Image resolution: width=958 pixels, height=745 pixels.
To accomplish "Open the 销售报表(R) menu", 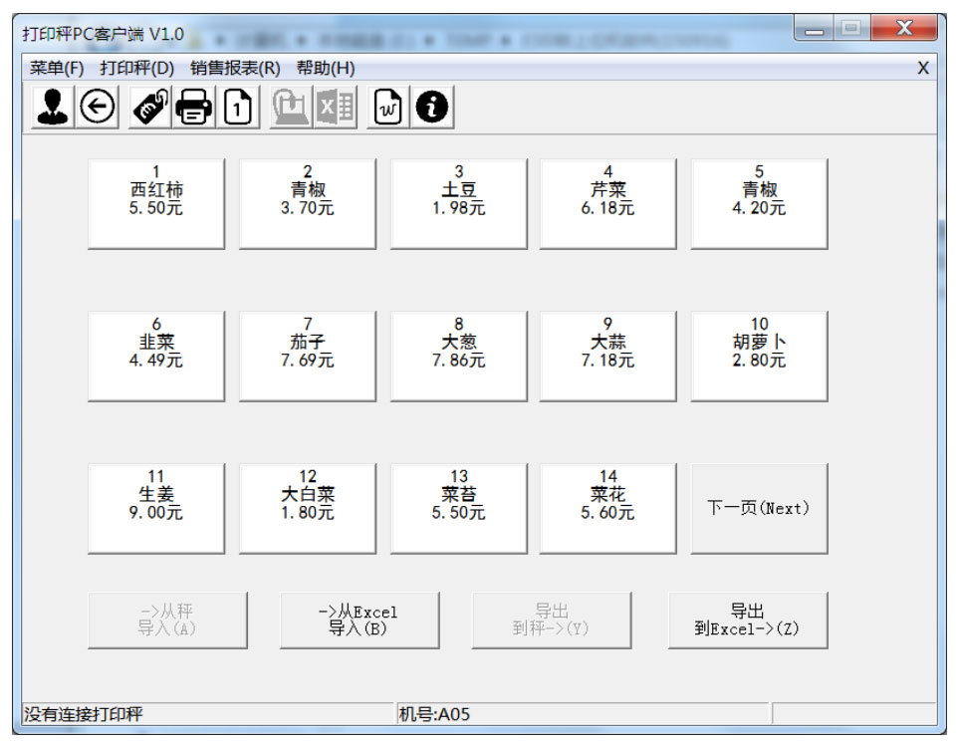I will coord(235,68).
